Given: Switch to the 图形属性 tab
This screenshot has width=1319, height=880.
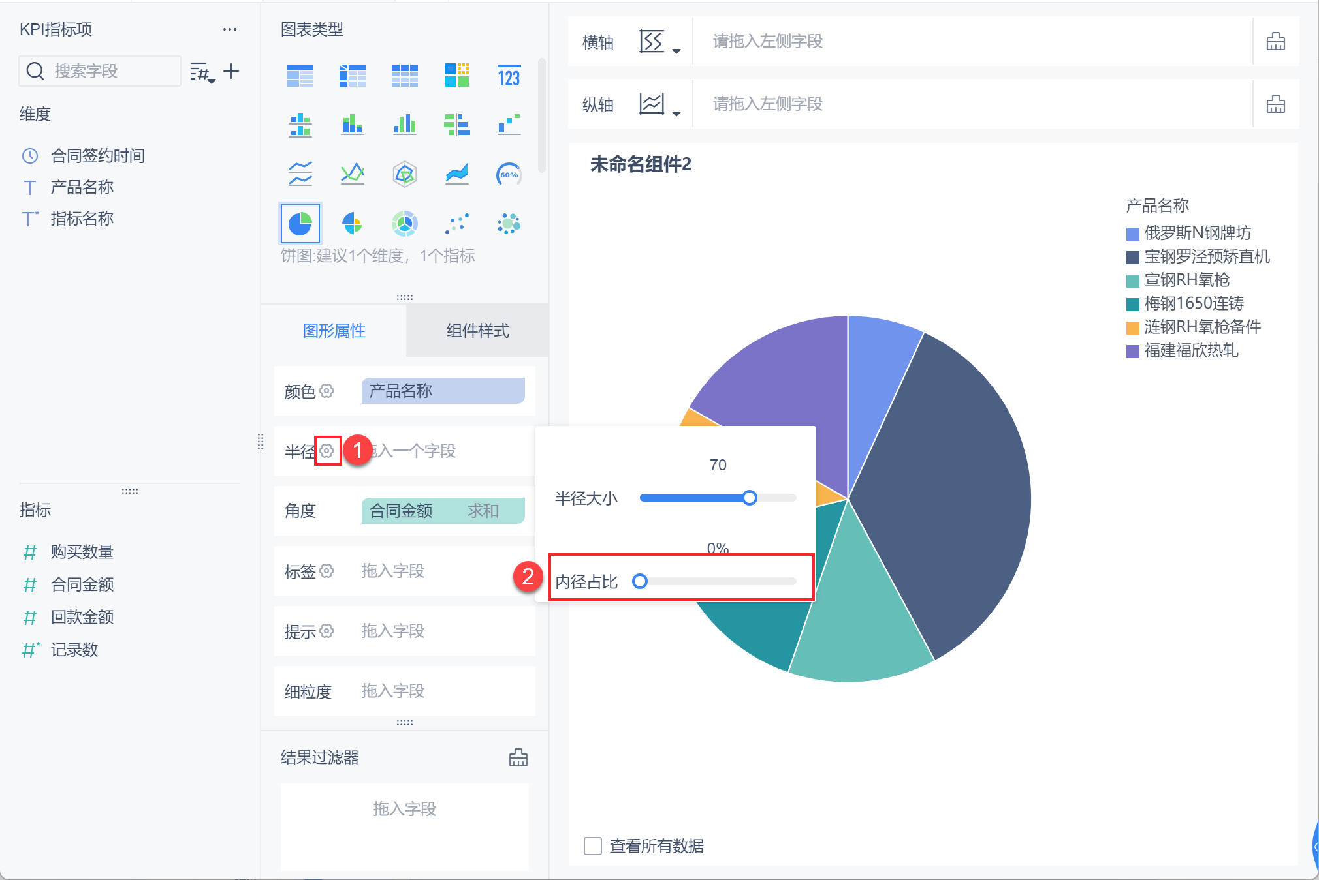Looking at the screenshot, I should coord(334,331).
